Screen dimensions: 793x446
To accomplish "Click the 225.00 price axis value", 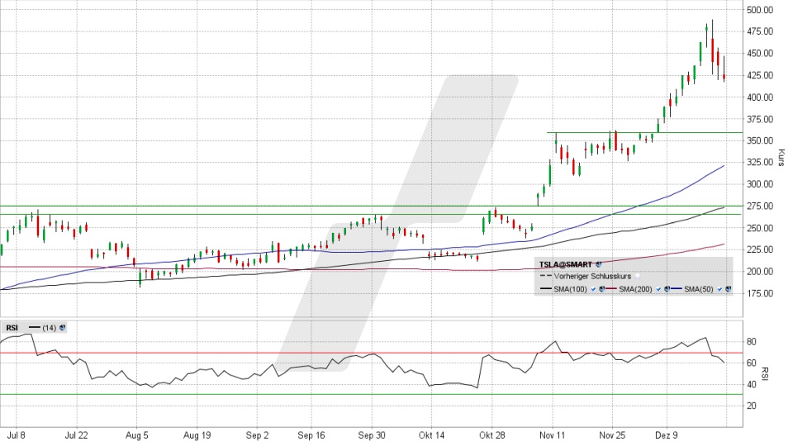I will [x=760, y=249].
